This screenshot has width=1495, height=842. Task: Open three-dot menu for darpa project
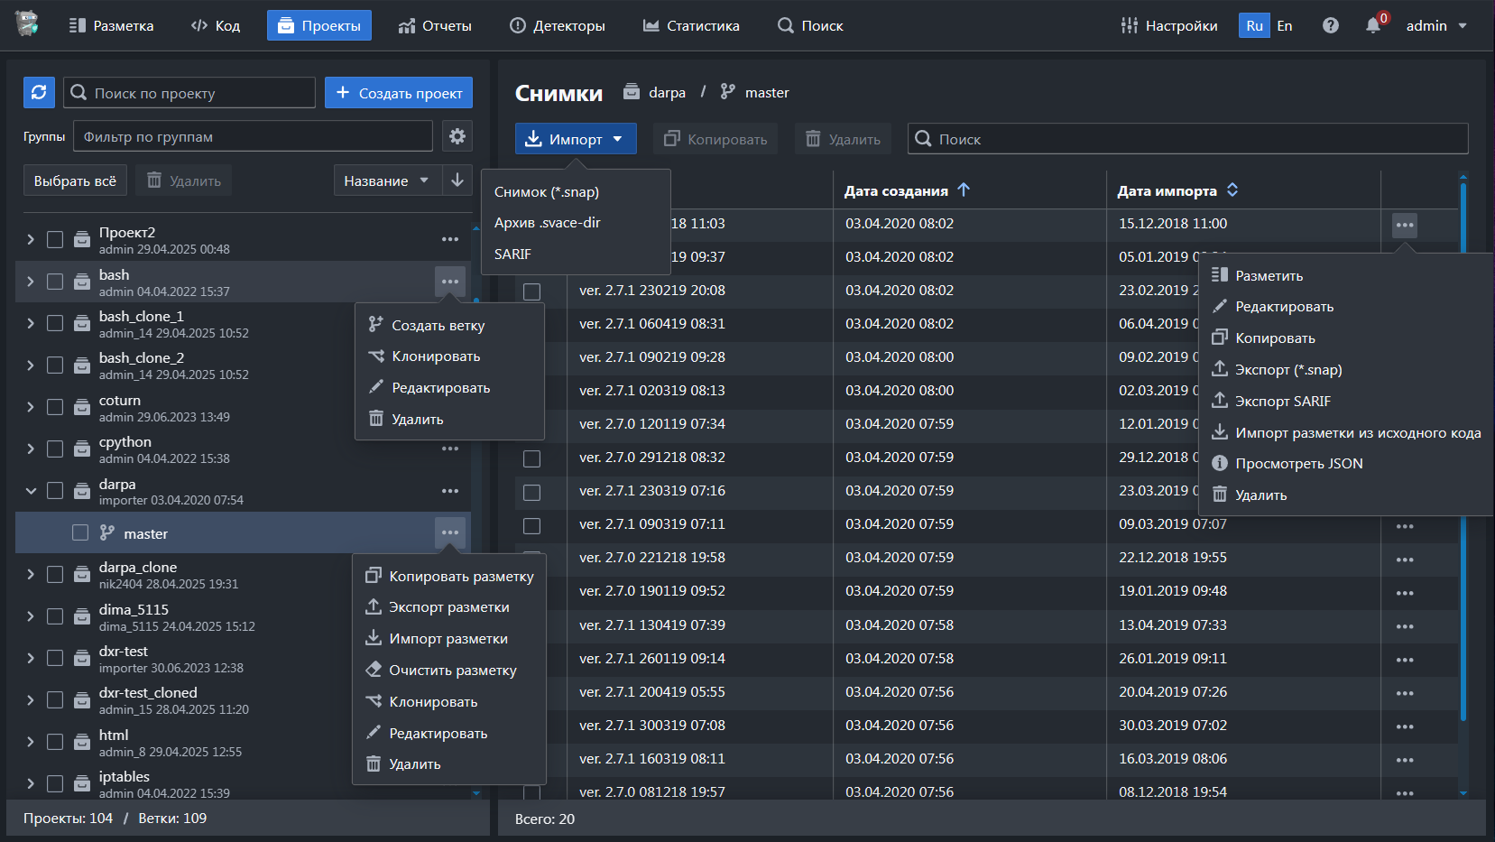click(450, 491)
